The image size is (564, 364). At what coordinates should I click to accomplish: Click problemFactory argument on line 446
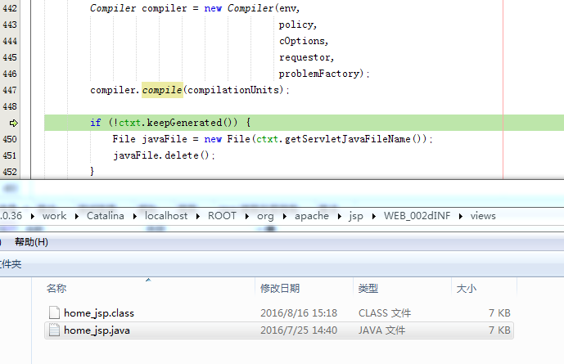coord(318,74)
